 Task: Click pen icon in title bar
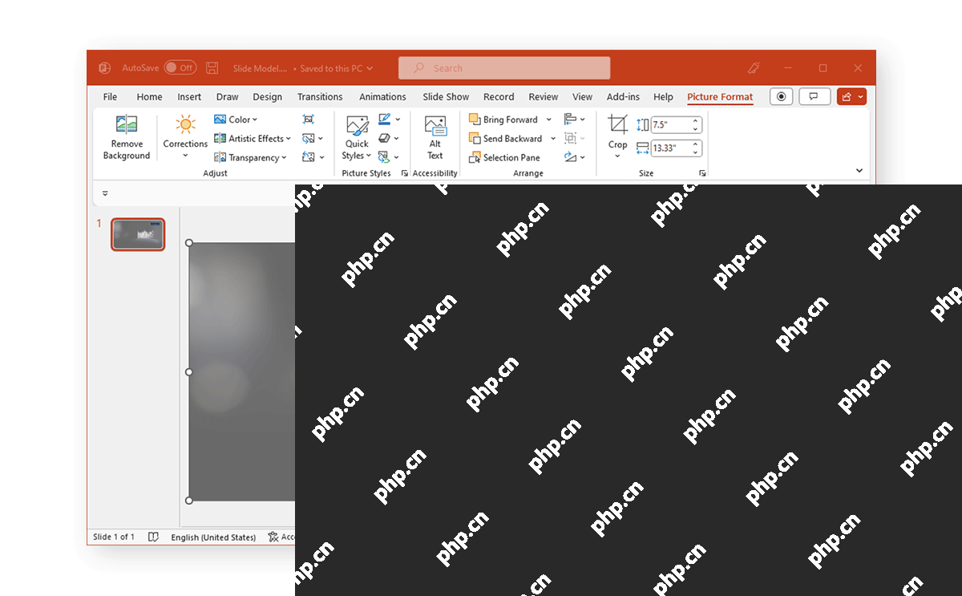[x=753, y=68]
